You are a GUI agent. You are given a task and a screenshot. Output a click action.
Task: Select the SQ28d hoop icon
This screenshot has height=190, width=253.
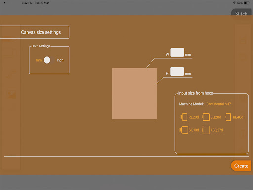tap(206, 117)
